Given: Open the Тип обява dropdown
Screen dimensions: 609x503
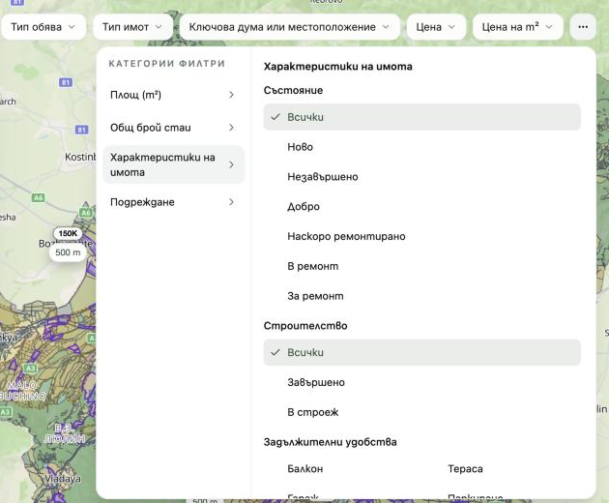Looking at the screenshot, I should click(43, 27).
